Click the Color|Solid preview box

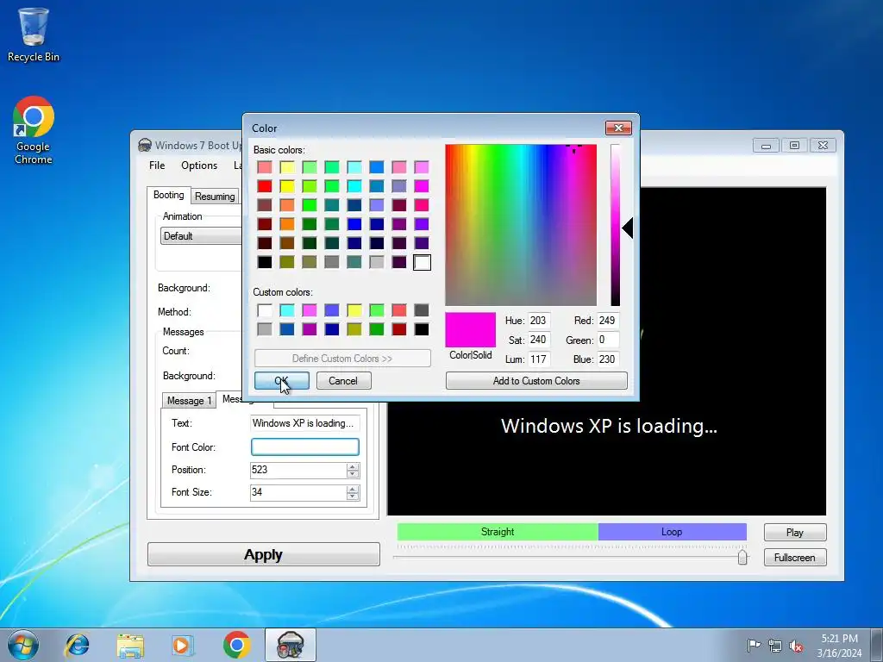click(470, 330)
